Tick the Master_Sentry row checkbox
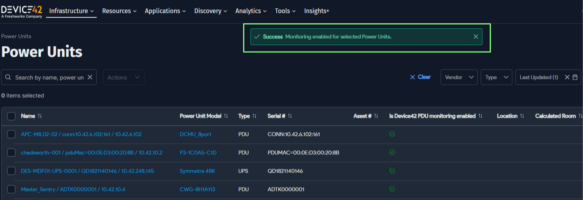583x200 pixels. [x=11, y=189]
